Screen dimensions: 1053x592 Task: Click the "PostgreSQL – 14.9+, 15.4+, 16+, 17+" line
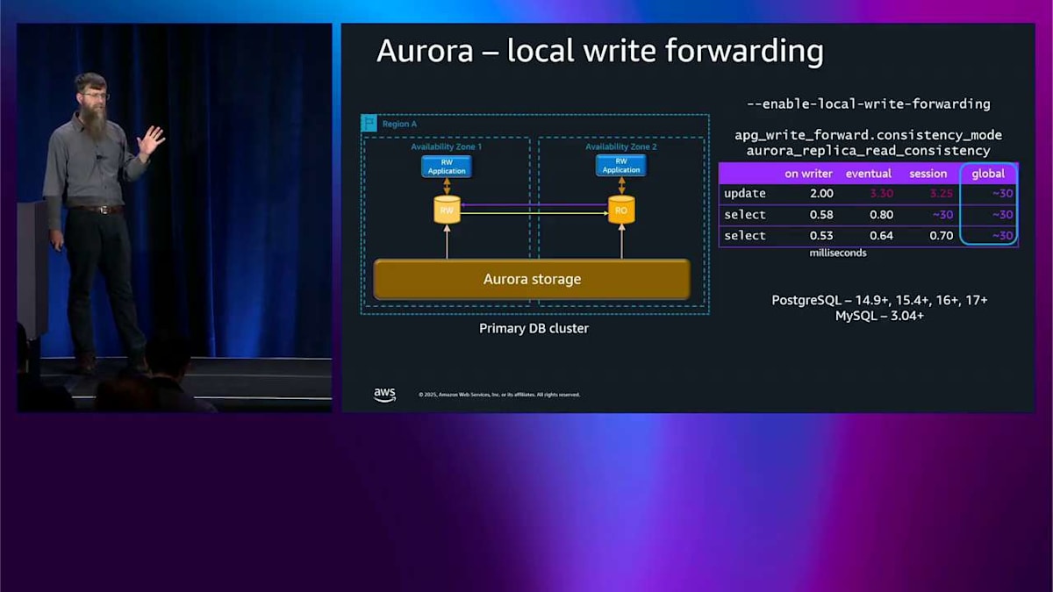click(x=879, y=300)
